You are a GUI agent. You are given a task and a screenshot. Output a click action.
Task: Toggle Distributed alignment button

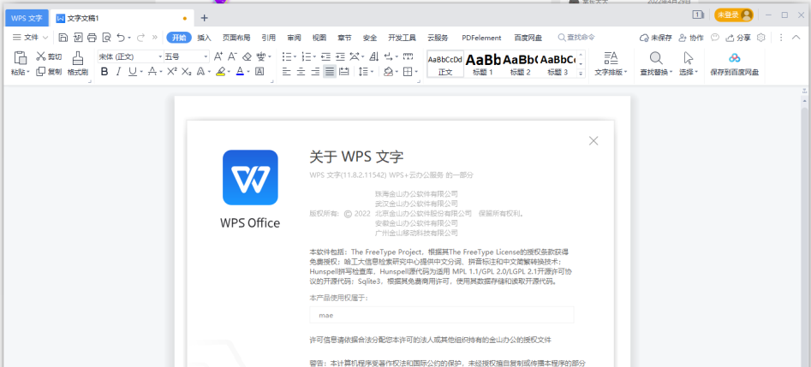point(343,72)
